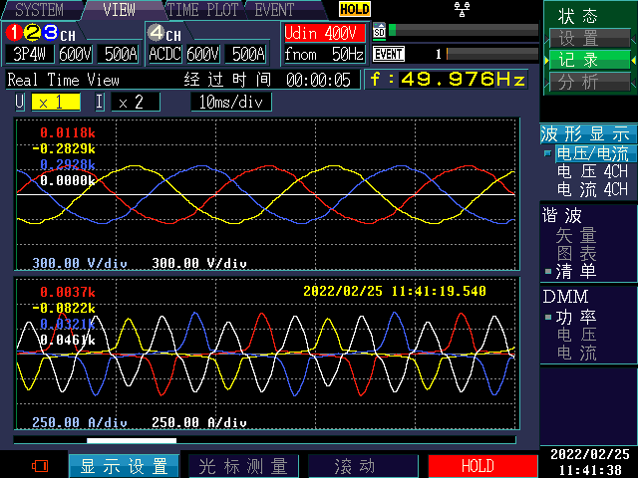Switch to the SYSTEM tab

click(40, 10)
